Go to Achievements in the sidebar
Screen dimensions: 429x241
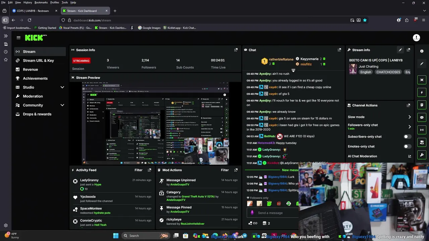(x=40, y=78)
